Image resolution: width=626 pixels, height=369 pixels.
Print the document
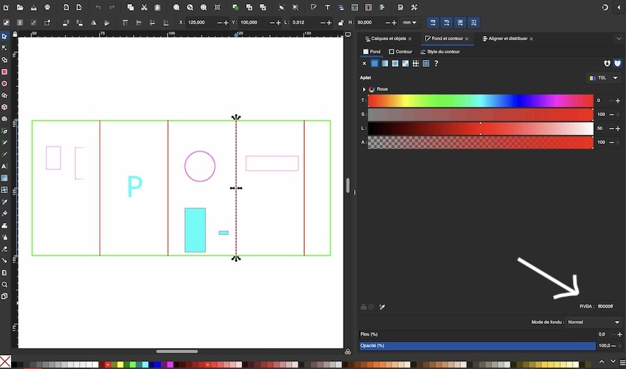[x=47, y=7]
